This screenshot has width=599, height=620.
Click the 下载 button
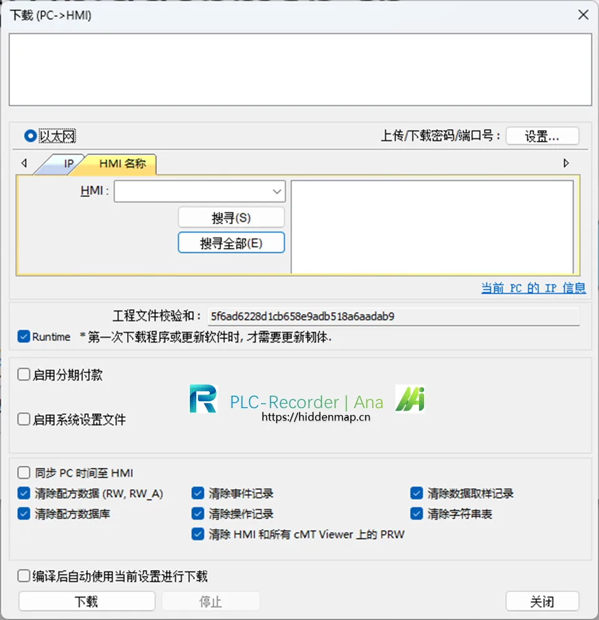pos(87,601)
